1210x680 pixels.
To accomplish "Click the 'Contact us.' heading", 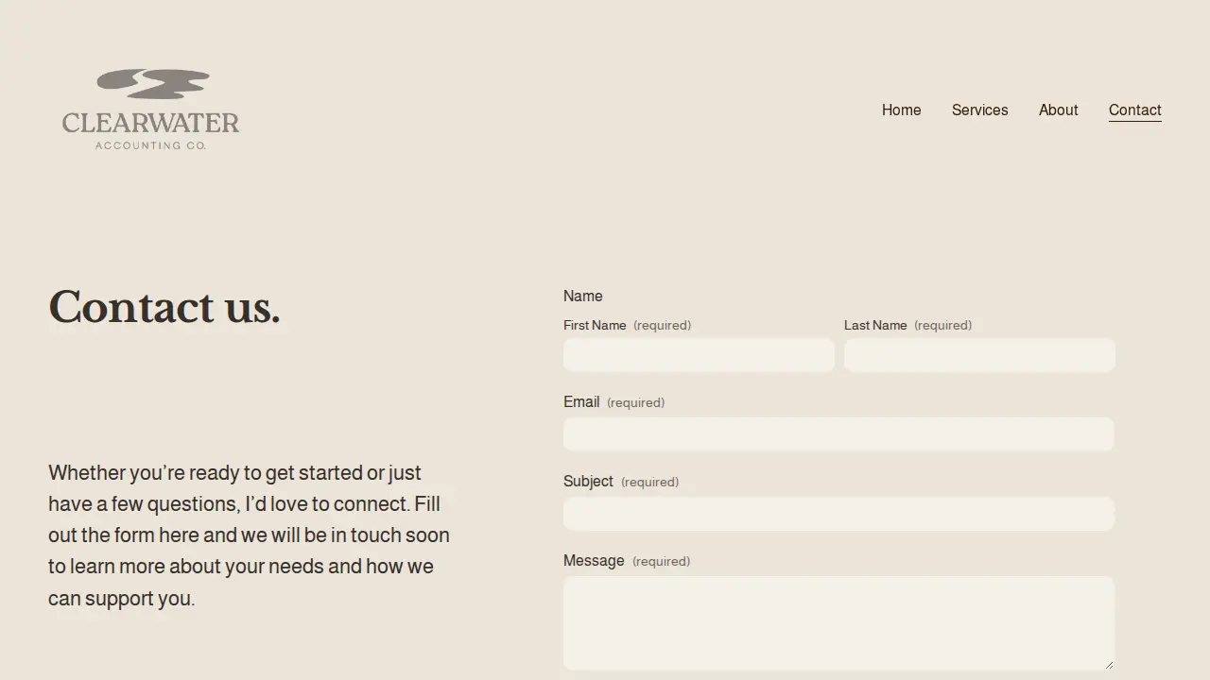I will (x=164, y=307).
